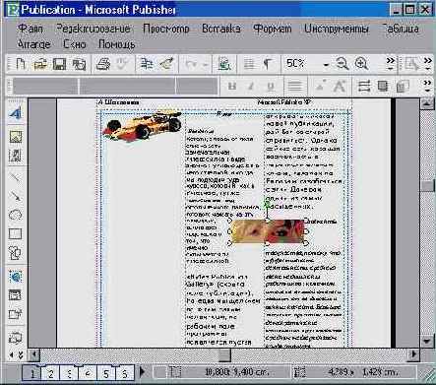This screenshot has height=385, width=436.
Task: Go to page 5 in page navigator
Action: (x=106, y=373)
